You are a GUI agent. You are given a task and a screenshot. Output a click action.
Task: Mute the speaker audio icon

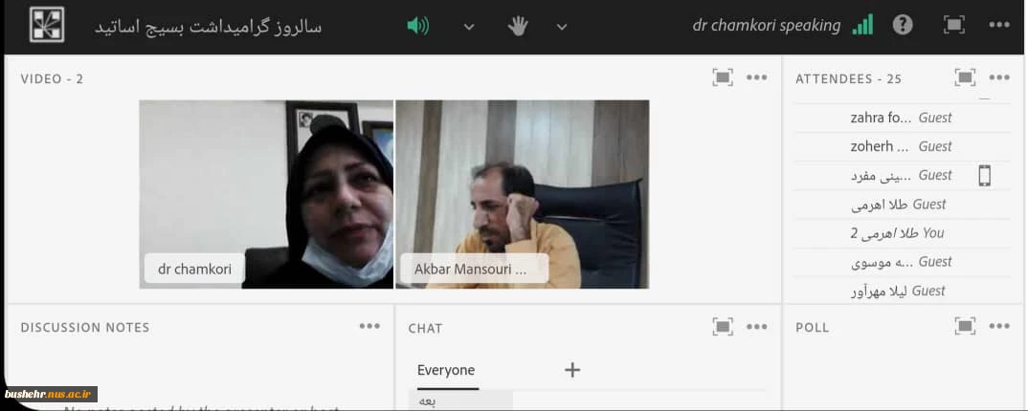[x=417, y=26]
